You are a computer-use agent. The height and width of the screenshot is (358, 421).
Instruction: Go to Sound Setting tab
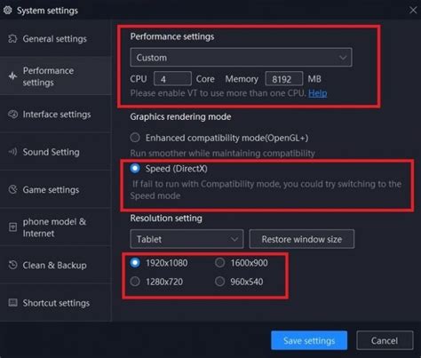pyautogui.click(x=56, y=152)
